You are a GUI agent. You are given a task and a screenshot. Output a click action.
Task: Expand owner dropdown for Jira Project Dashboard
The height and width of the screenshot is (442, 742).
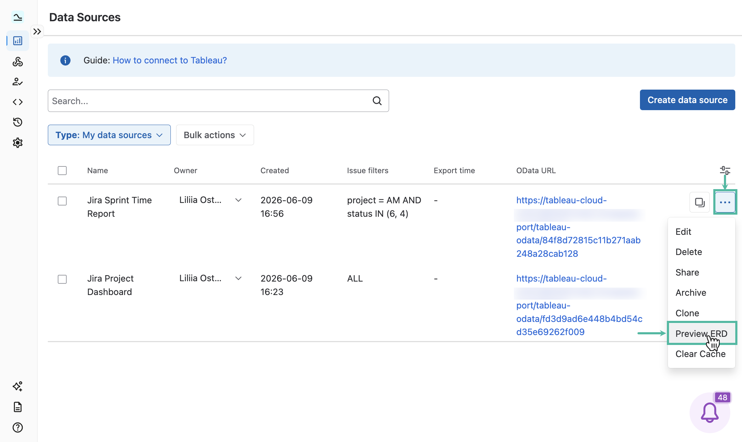(x=238, y=278)
